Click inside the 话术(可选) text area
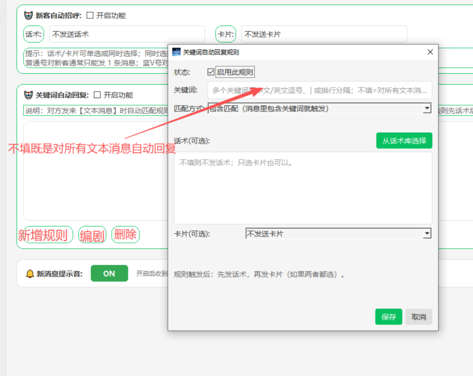Image resolution: width=473 pixels, height=376 pixels. [x=303, y=188]
